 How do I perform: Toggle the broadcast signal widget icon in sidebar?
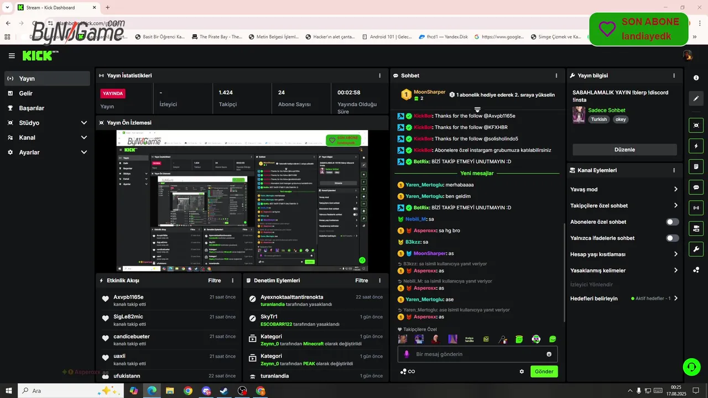point(696,208)
